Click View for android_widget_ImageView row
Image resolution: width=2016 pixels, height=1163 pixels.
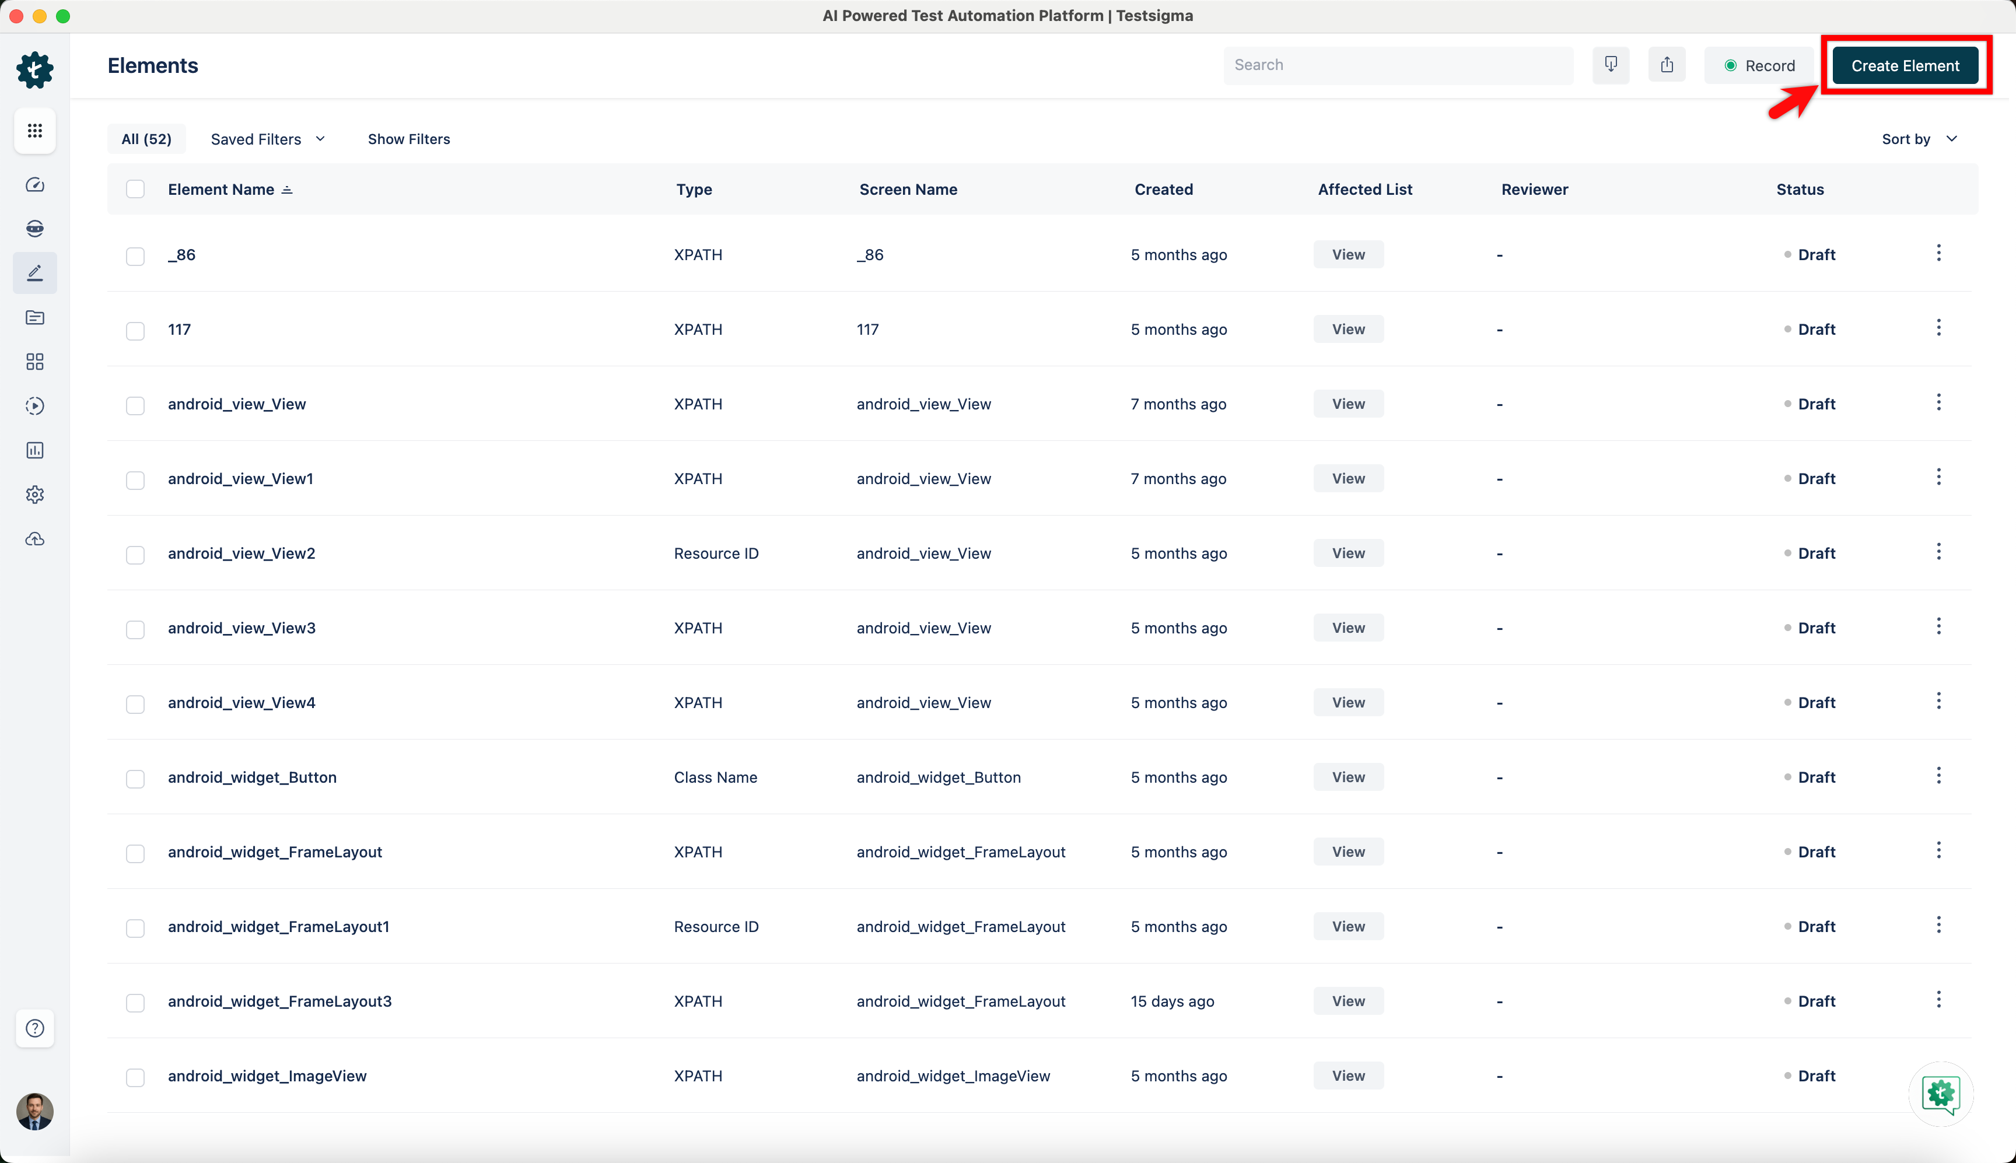pyautogui.click(x=1348, y=1075)
